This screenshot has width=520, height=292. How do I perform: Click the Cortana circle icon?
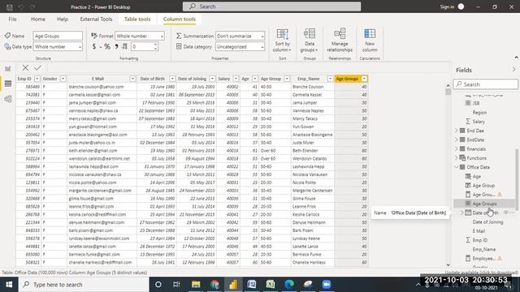pyautogui.click(x=158, y=285)
